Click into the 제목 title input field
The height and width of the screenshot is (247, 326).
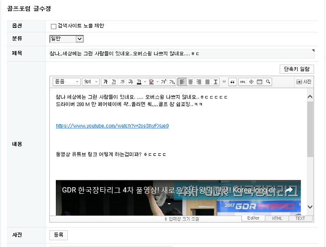click(179, 53)
